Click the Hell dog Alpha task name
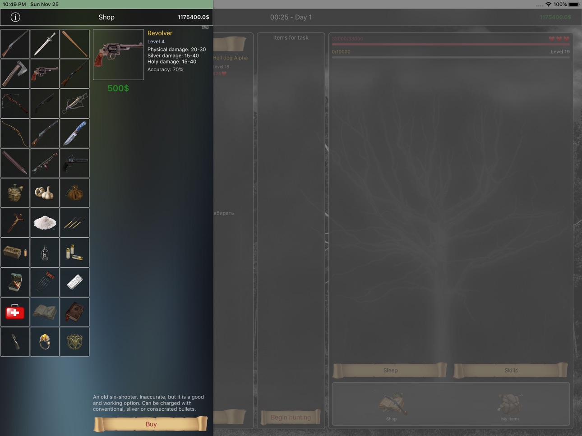The image size is (582, 436). tap(230, 58)
